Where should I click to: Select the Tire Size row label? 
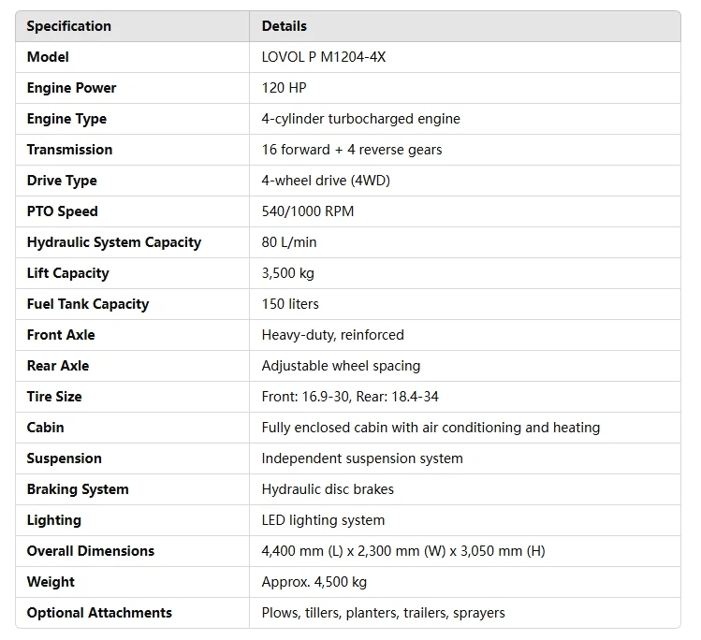(x=54, y=397)
